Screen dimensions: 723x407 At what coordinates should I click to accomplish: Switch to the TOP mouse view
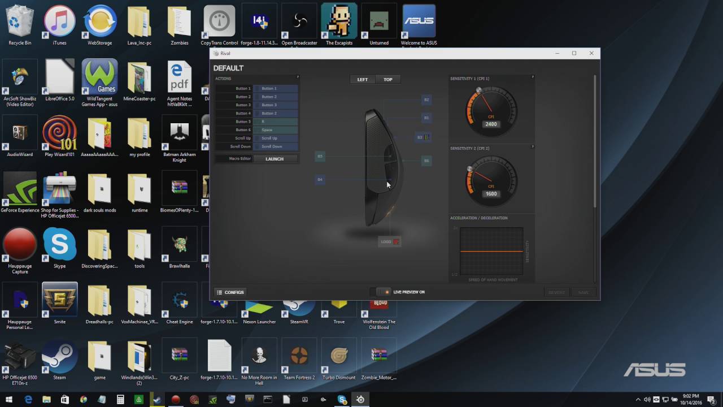[388, 80]
